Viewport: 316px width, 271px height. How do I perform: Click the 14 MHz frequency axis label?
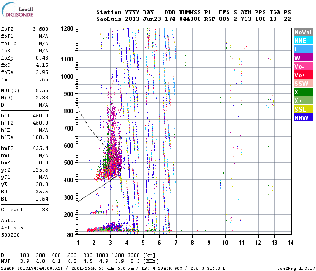coord(290,243)
